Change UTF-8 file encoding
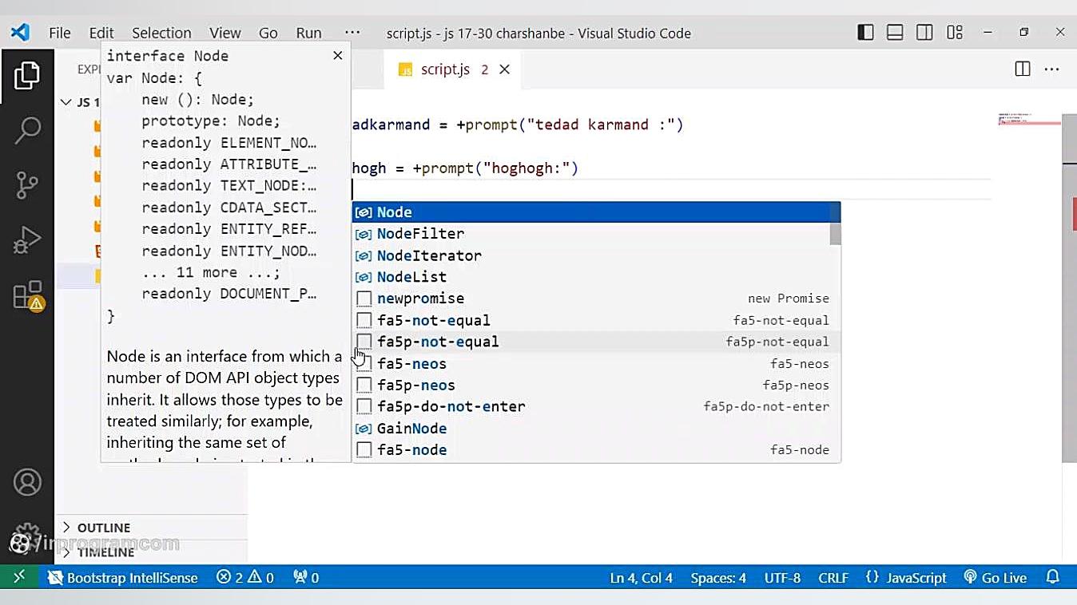The width and height of the screenshot is (1077, 605). point(782,577)
